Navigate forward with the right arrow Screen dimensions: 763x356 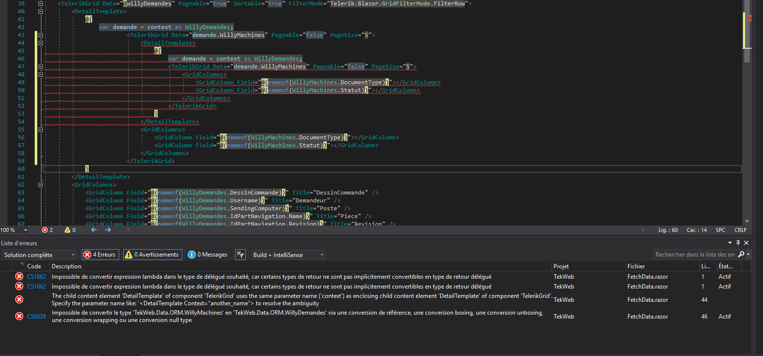[108, 230]
